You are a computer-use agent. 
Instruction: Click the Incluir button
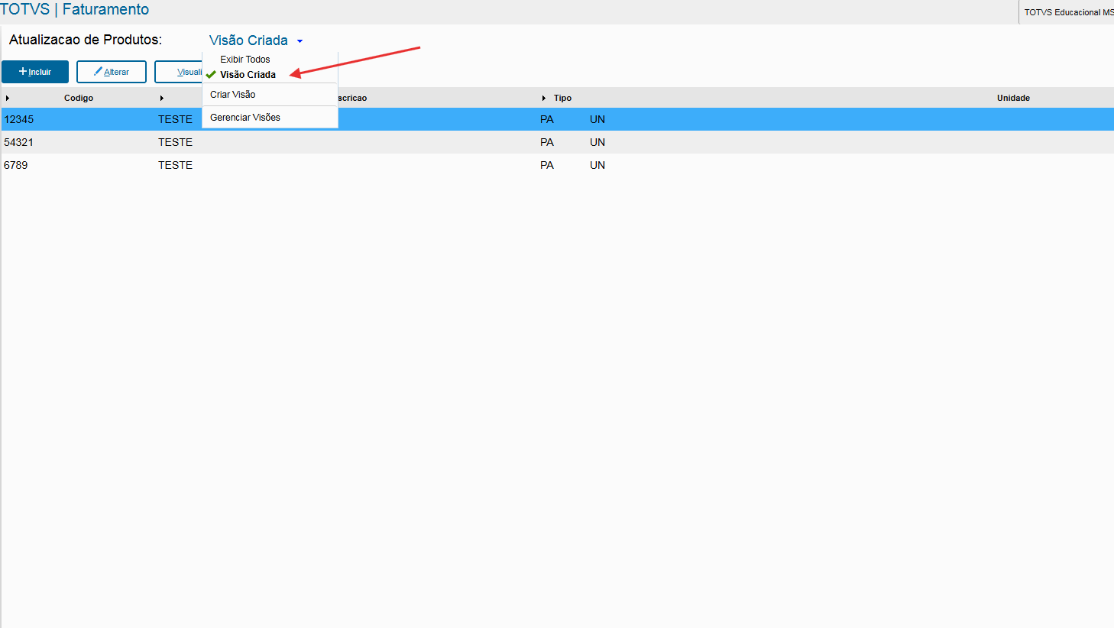pos(35,72)
